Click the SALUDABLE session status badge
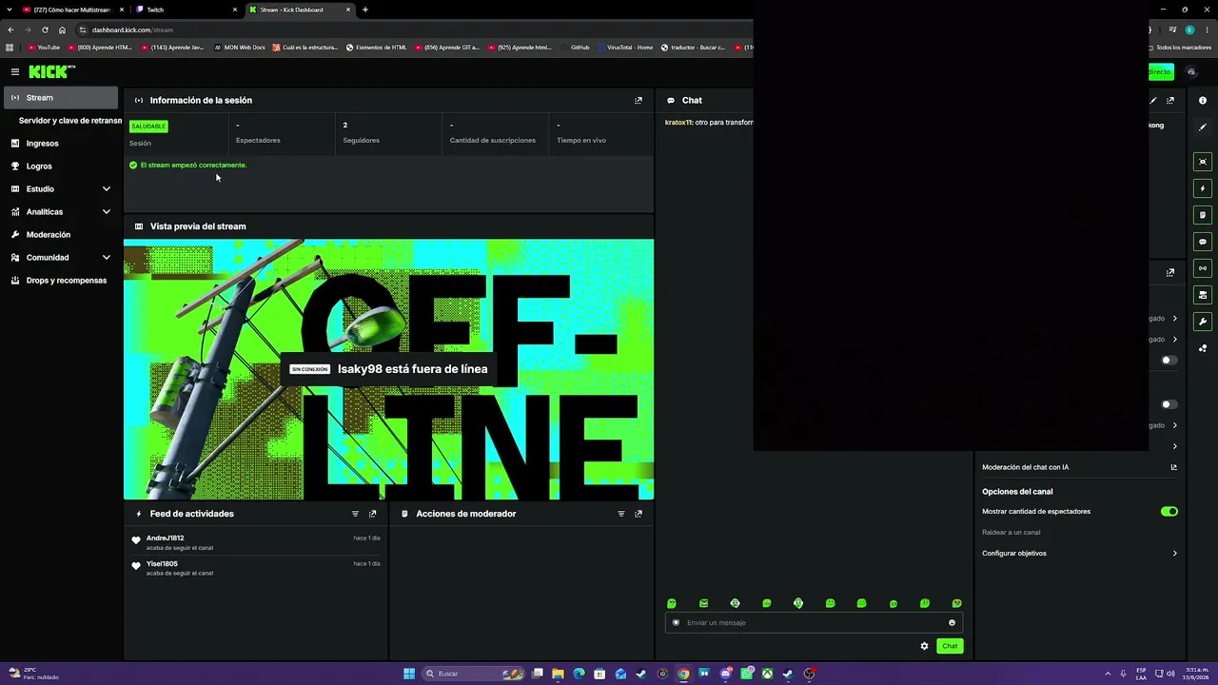The width and height of the screenshot is (1218, 685). [148, 127]
